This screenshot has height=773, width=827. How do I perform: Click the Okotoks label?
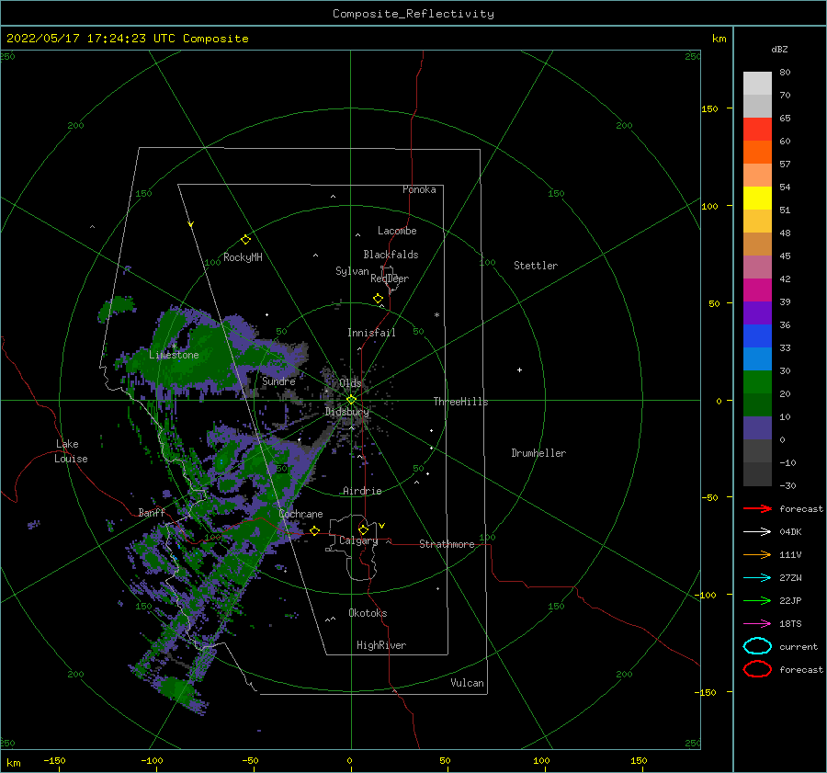(368, 613)
